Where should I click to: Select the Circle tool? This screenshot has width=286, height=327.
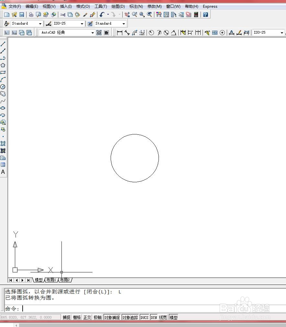(3, 87)
